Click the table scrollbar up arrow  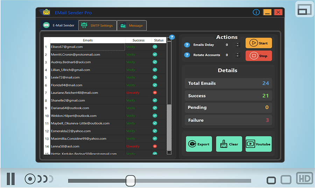tap(169, 39)
